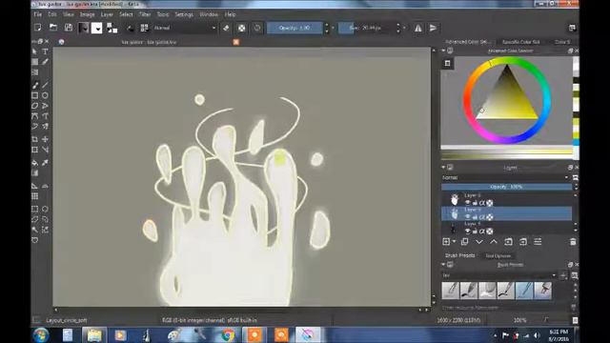
Task: Open the brush presets chooser grid icon
Action: tap(144, 28)
